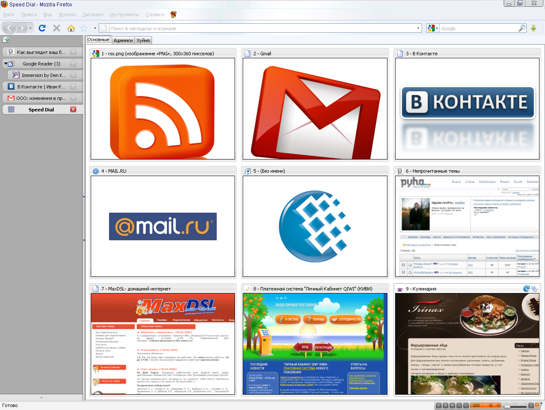Switch to В Контакте sidebar tab
545x410 pixels.
click(x=41, y=86)
